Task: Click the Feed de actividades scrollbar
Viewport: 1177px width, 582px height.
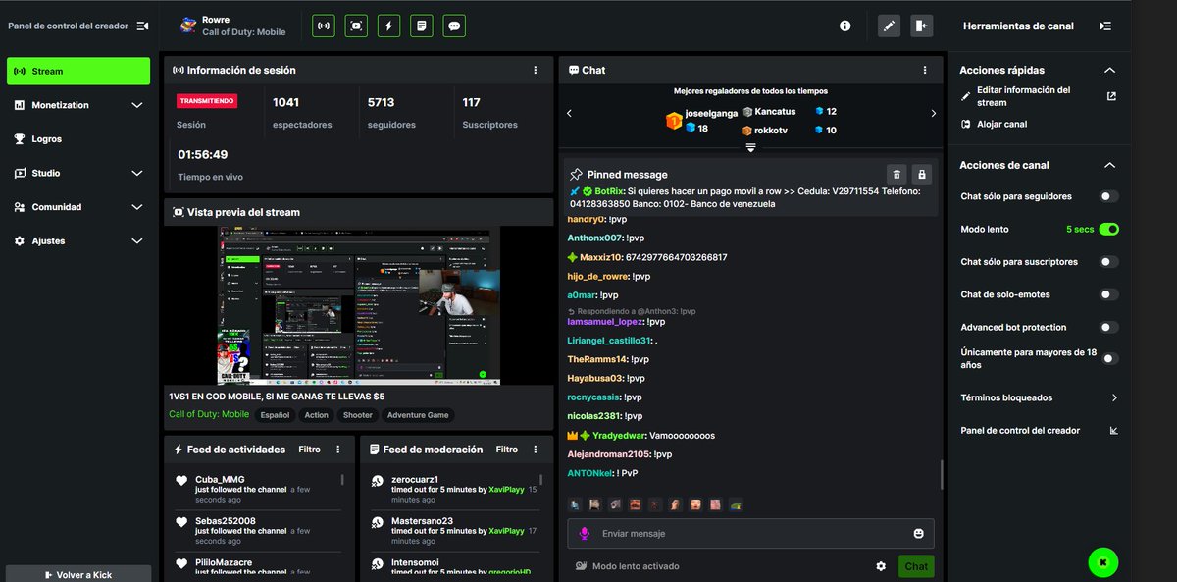Action: click(x=342, y=480)
